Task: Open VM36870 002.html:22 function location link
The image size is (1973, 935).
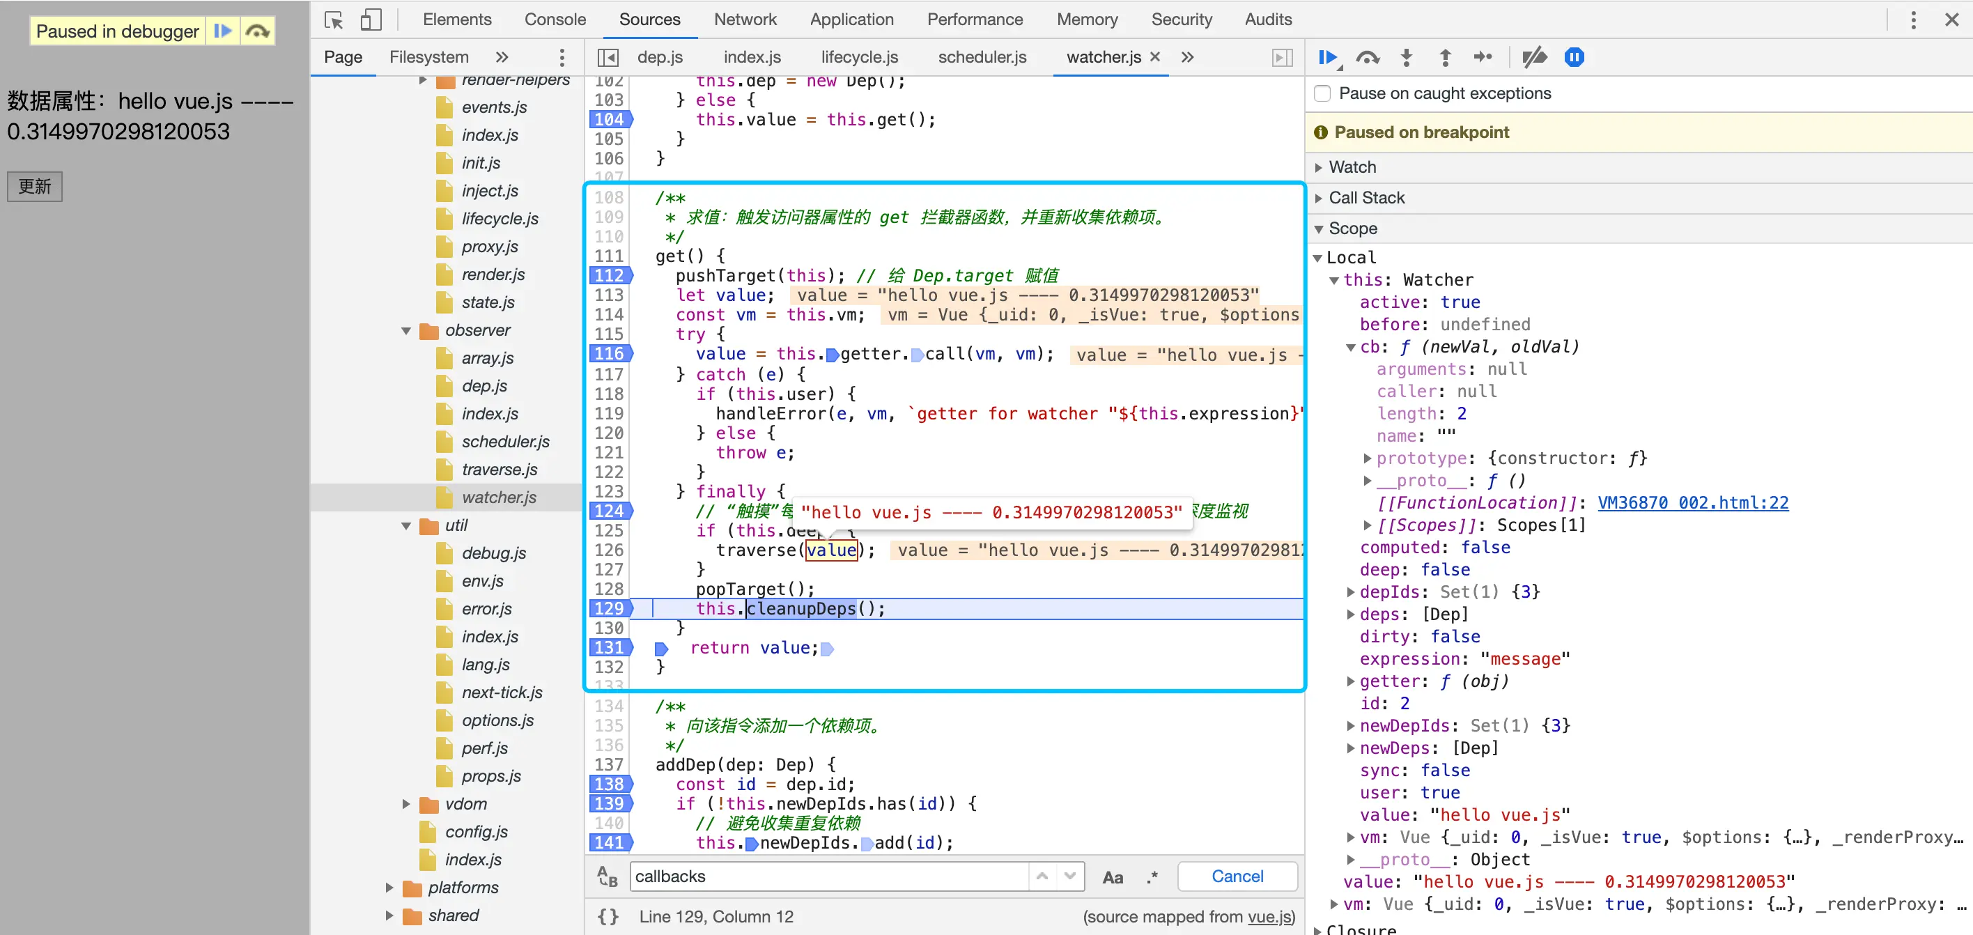Action: (1693, 502)
